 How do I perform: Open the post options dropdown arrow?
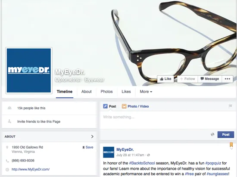[x=231, y=149]
